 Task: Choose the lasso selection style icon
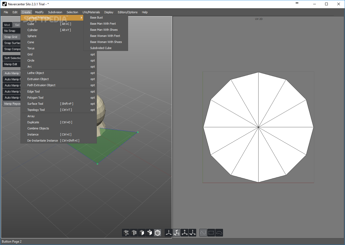(219, 233)
